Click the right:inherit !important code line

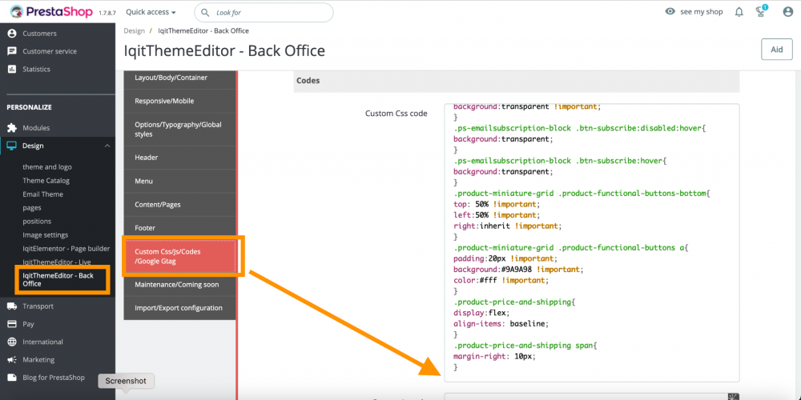507,226
